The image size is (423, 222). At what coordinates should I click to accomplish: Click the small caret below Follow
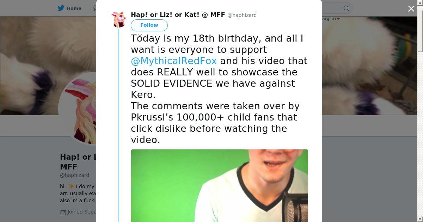(140, 36)
